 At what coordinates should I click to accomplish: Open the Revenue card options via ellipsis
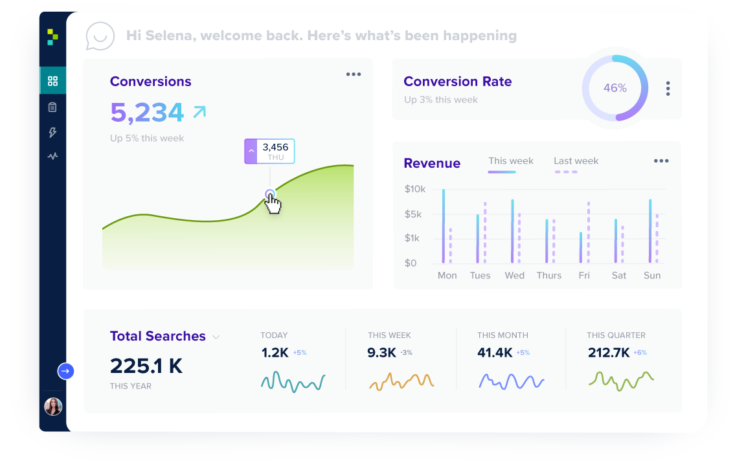(x=661, y=161)
